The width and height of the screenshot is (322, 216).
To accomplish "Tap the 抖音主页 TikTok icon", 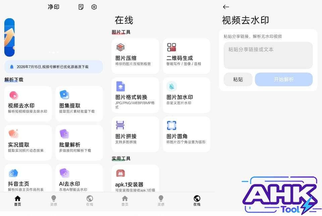I will pyautogui.click(x=13, y=173).
